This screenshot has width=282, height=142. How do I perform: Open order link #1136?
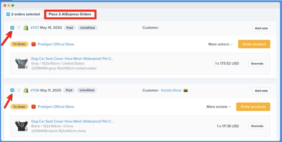pos(35,90)
